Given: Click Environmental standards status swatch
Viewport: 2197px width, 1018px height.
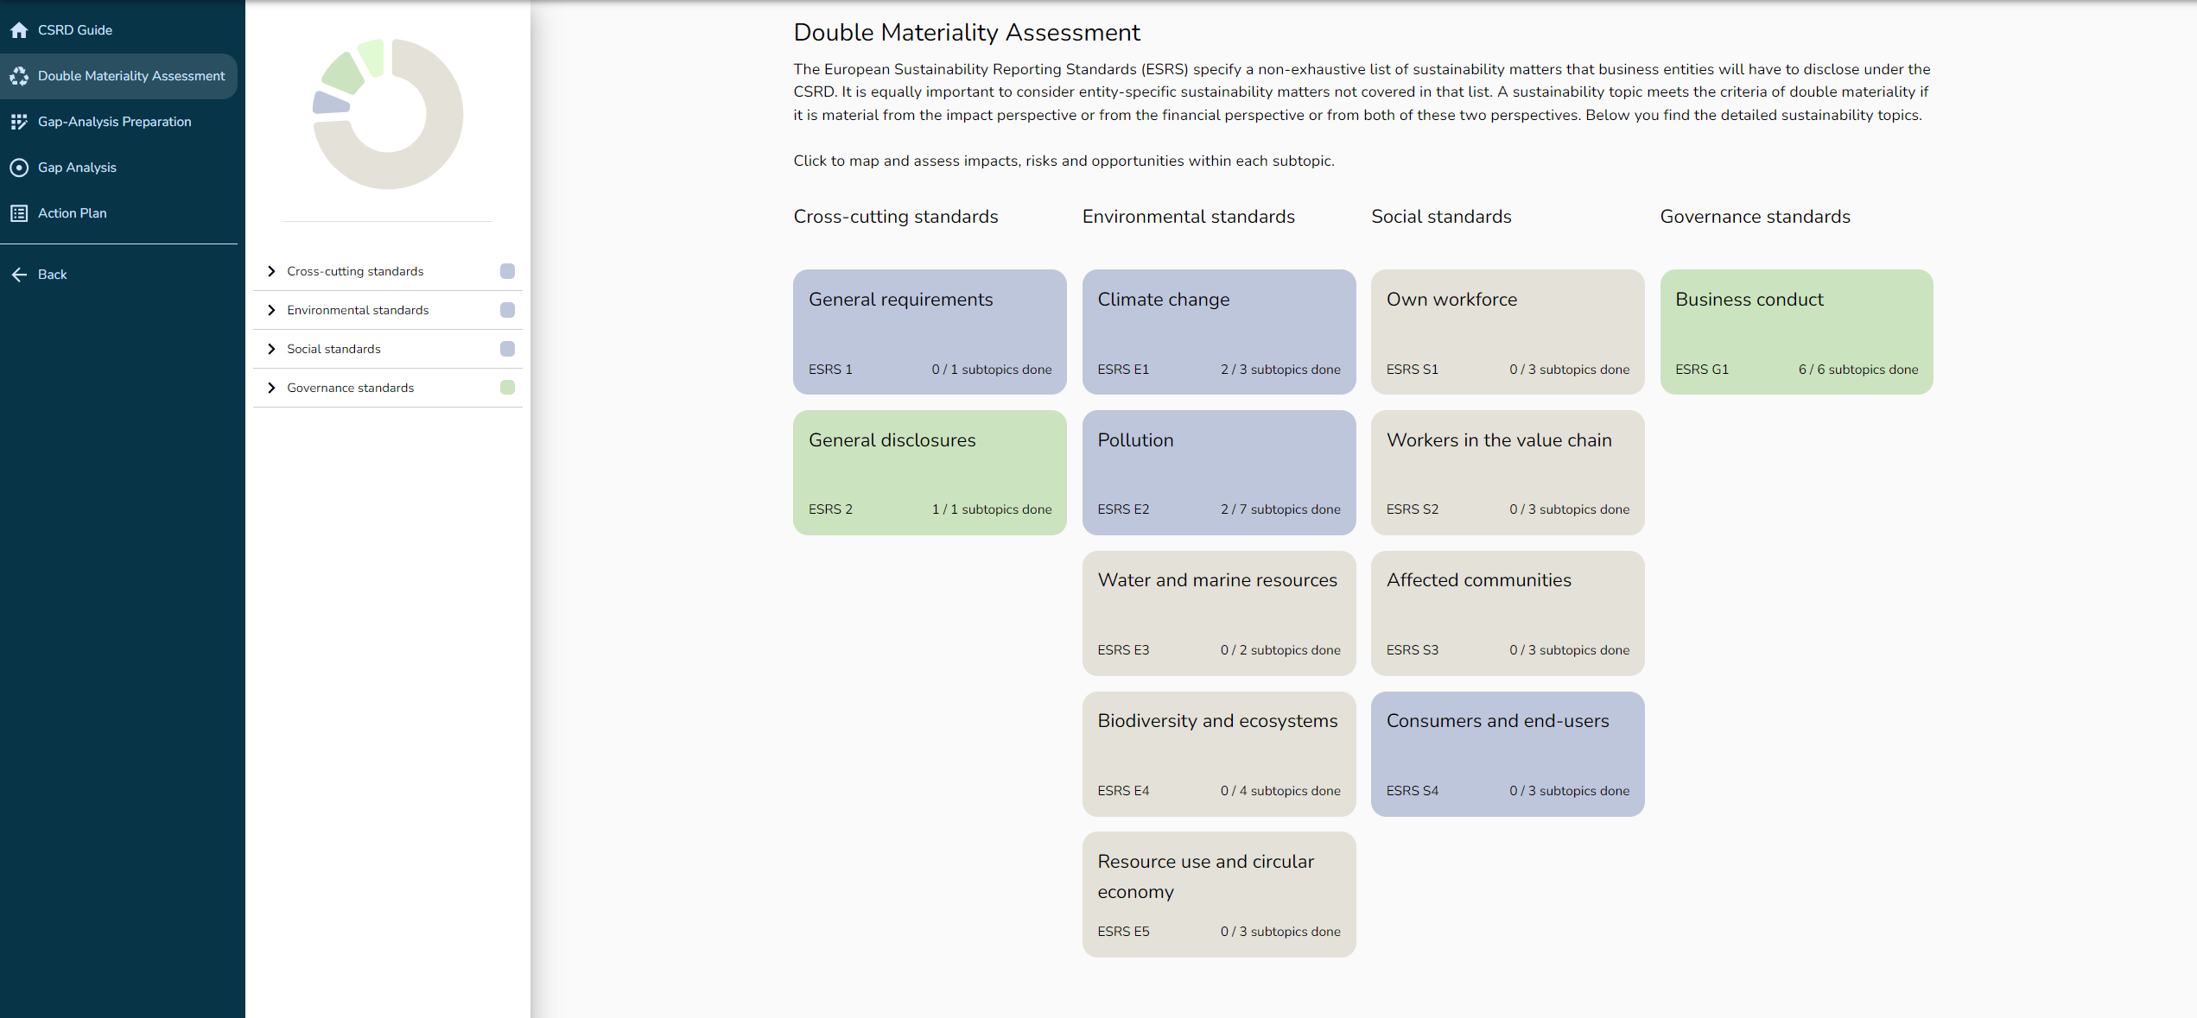Looking at the screenshot, I should point(507,310).
